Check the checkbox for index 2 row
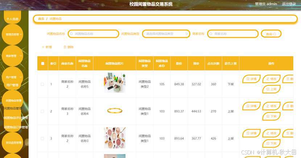Screen dimensions: 301x158 pyautogui.click(x=42, y=111)
